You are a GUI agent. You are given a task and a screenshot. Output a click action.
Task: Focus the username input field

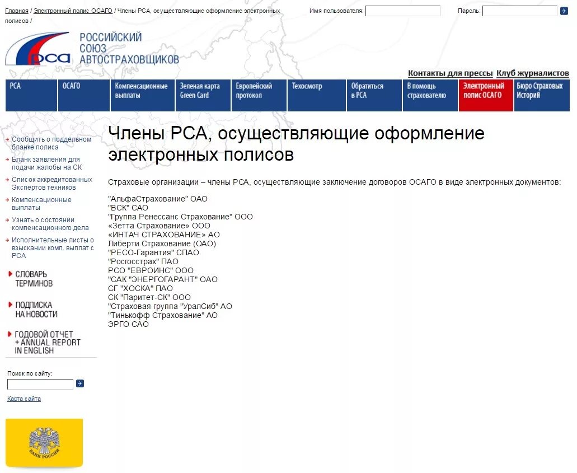click(x=402, y=11)
